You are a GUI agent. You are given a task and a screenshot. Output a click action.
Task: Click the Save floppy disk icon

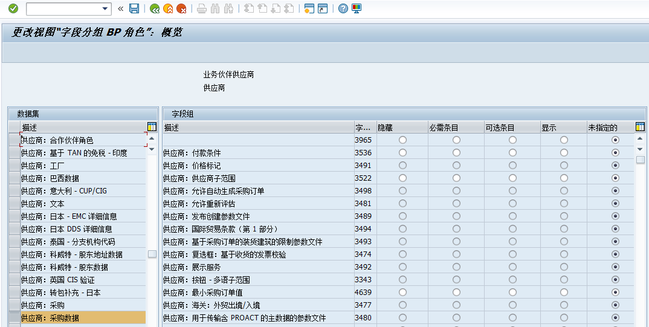click(x=134, y=8)
